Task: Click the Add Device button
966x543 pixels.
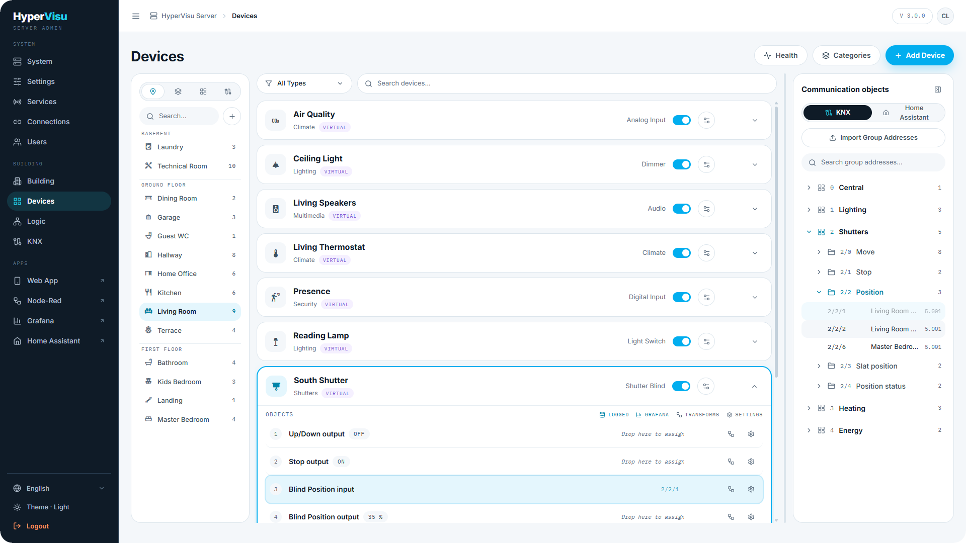Action: pos(919,55)
